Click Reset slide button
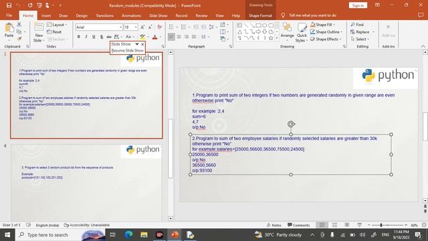Image resolution: width=428 pixels, height=241 pixels. point(54,32)
